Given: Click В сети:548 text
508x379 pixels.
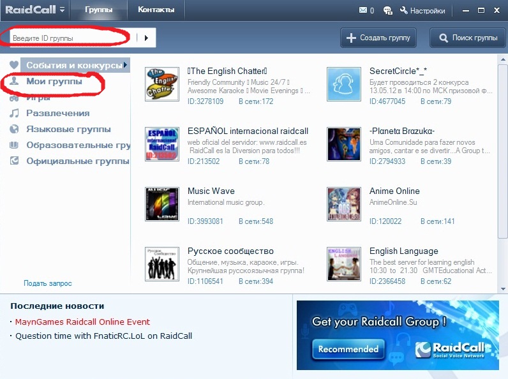Looking at the screenshot, I should [x=256, y=221].
